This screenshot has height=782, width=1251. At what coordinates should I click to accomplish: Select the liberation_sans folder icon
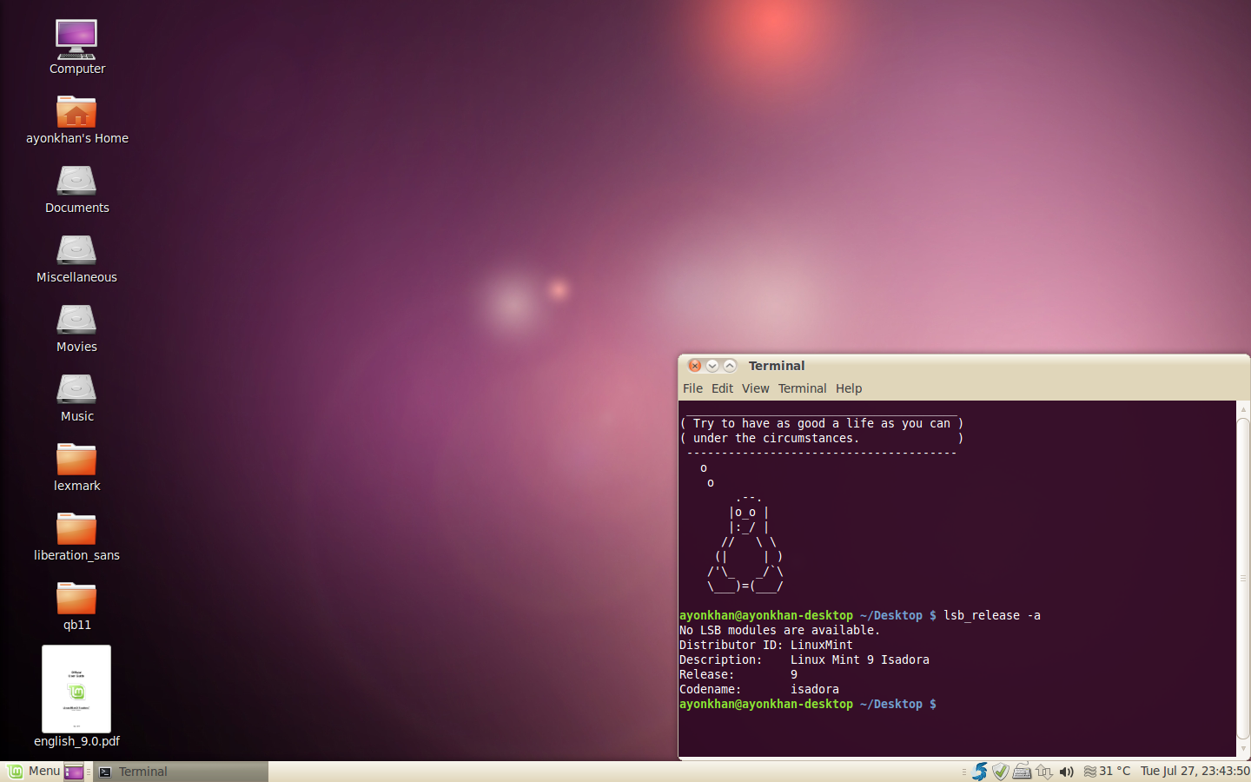[x=76, y=528]
